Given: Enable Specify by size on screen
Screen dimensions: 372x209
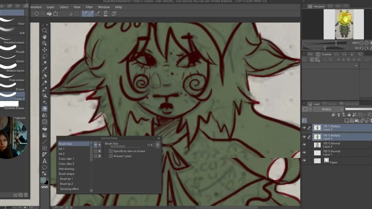Looking at the screenshot, I should click(x=111, y=151).
